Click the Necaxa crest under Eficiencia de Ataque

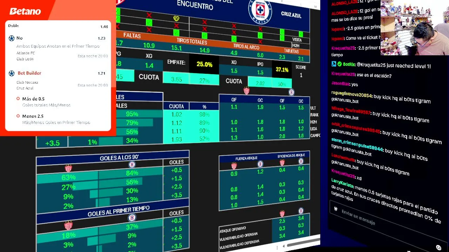pyautogui.click(x=282, y=163)
